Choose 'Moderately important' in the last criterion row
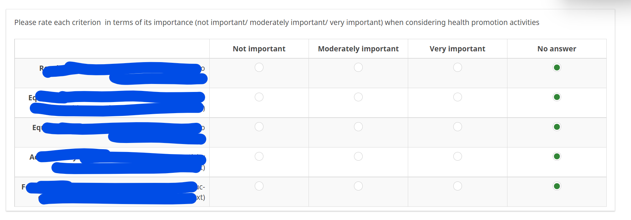 click(358, 186)
